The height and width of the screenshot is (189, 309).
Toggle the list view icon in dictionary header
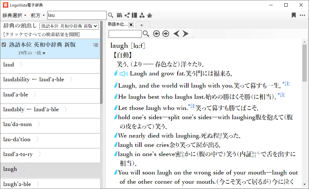tap(96, 45)
